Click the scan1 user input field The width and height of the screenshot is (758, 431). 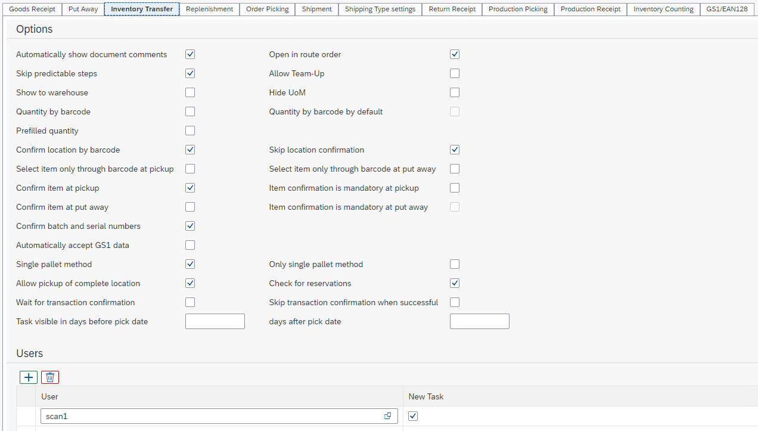click(x=212, y=416)
